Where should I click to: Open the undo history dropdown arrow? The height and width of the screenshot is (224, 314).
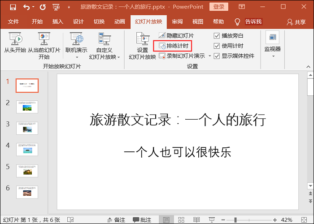point(33,7)
